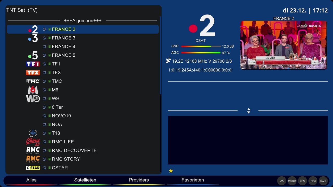Click the TMC channel logo
The width and height of the screenshot is (333, 187).
pos(33,81)
